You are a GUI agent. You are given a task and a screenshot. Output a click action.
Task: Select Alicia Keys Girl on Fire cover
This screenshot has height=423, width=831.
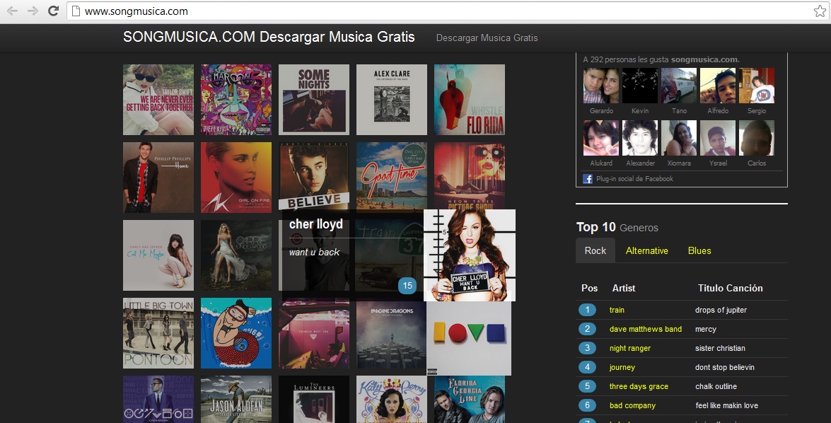coord(236,178)
